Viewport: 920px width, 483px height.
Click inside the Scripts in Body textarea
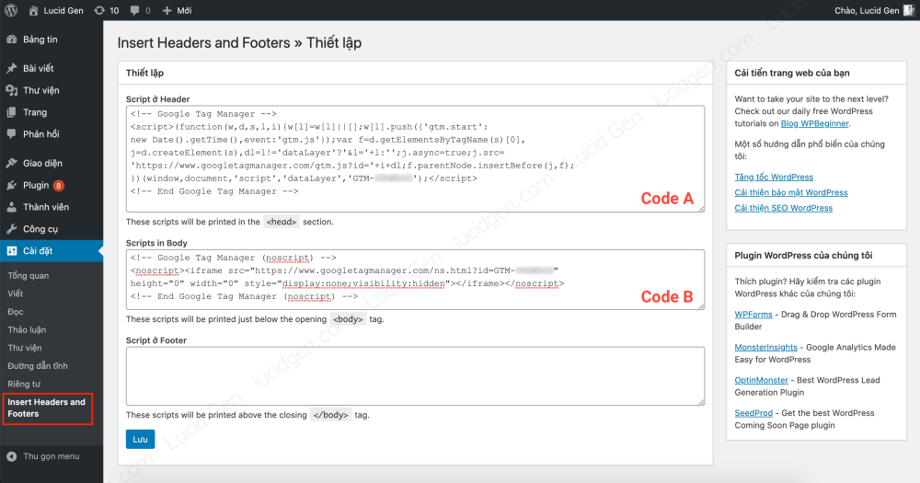coord(415,280)
